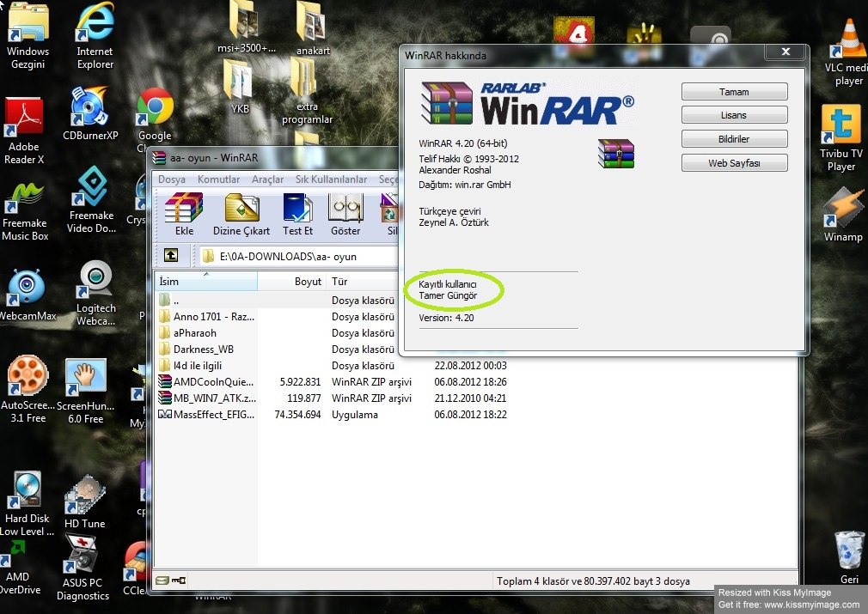Viewport: 868px width, 614px height.
Task: Select the 'MassEffect_EFIG...' application file
Action: (332, 414)
